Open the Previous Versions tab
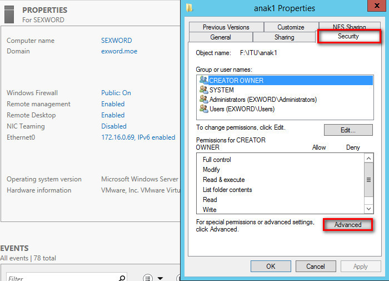 (x=226, y=27)
